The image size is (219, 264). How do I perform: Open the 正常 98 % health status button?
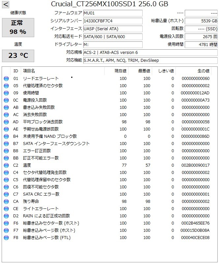pyautogui.click(x=18, y=28)
